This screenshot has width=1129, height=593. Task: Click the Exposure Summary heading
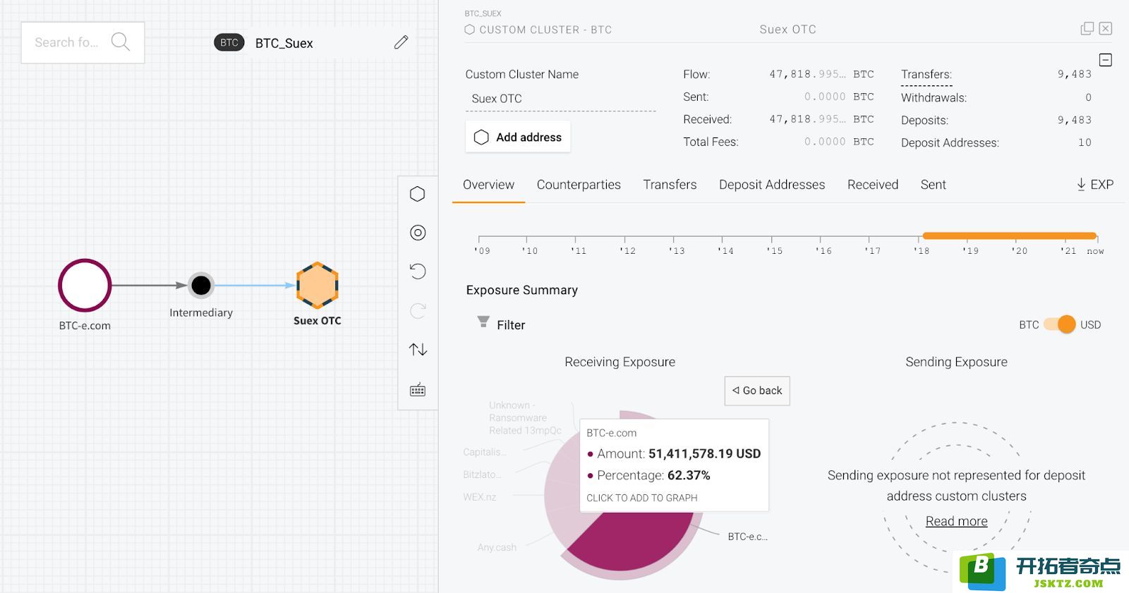tap(522, 290)
